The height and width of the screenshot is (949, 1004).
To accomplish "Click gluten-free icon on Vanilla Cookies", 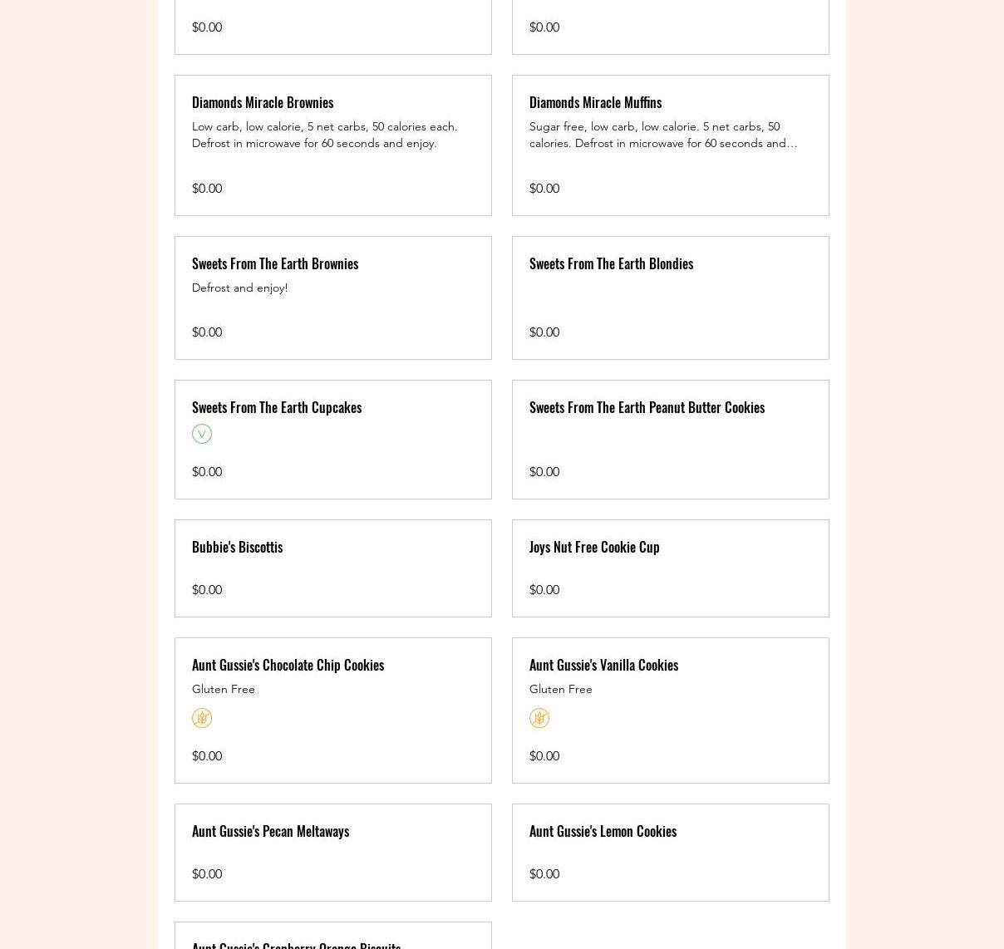I will click(x=539, y=718).
